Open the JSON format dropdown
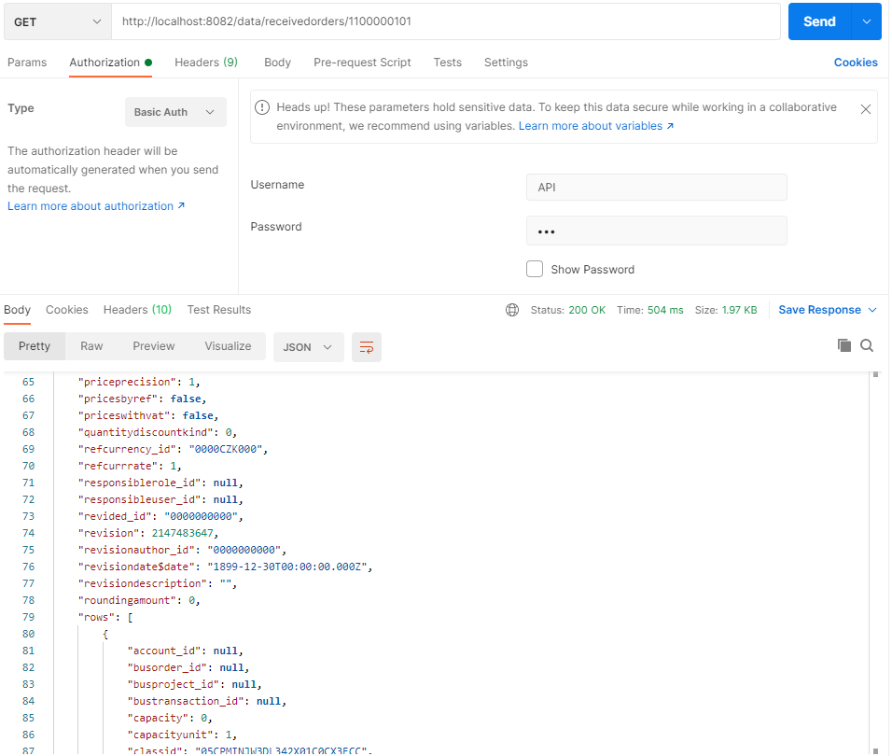The width and height of the screenshot is (892, 756). pos(308,346)
